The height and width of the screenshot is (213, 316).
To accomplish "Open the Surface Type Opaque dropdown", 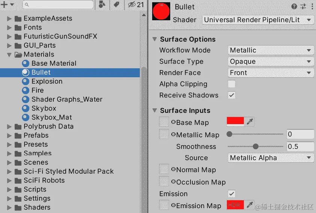I will [271, 61].
